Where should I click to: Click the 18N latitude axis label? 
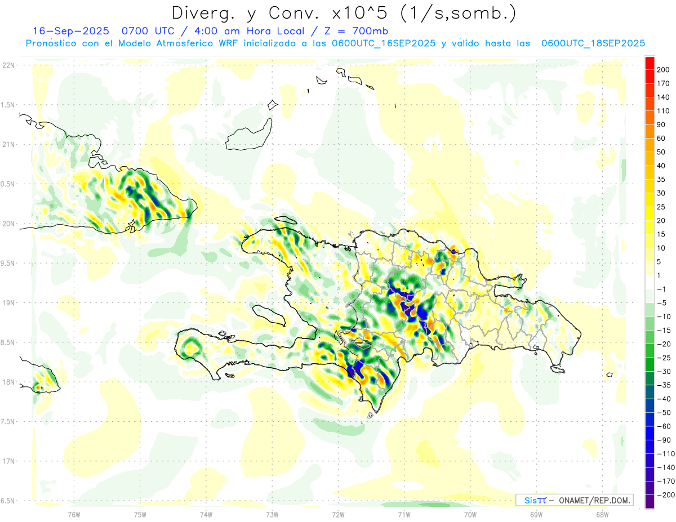(x=8, y=382)
